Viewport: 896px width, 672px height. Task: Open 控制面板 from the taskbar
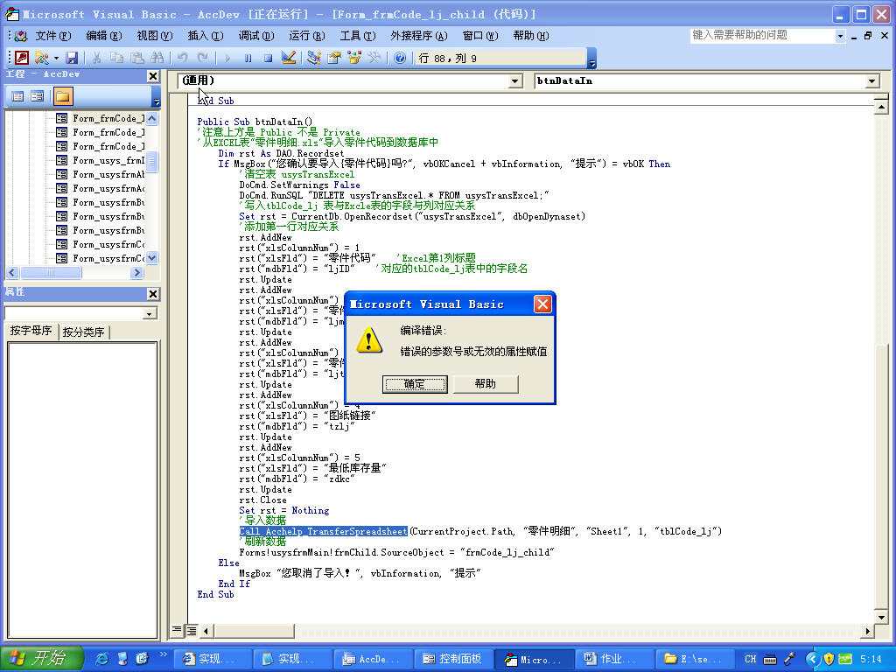(452, 659)
